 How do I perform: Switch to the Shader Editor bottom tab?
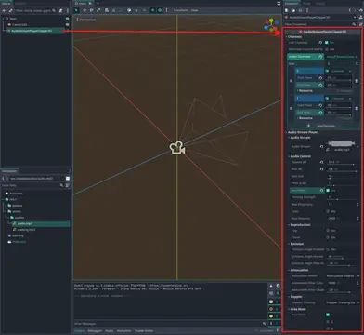pyautogui.click(x=144, y=331)
